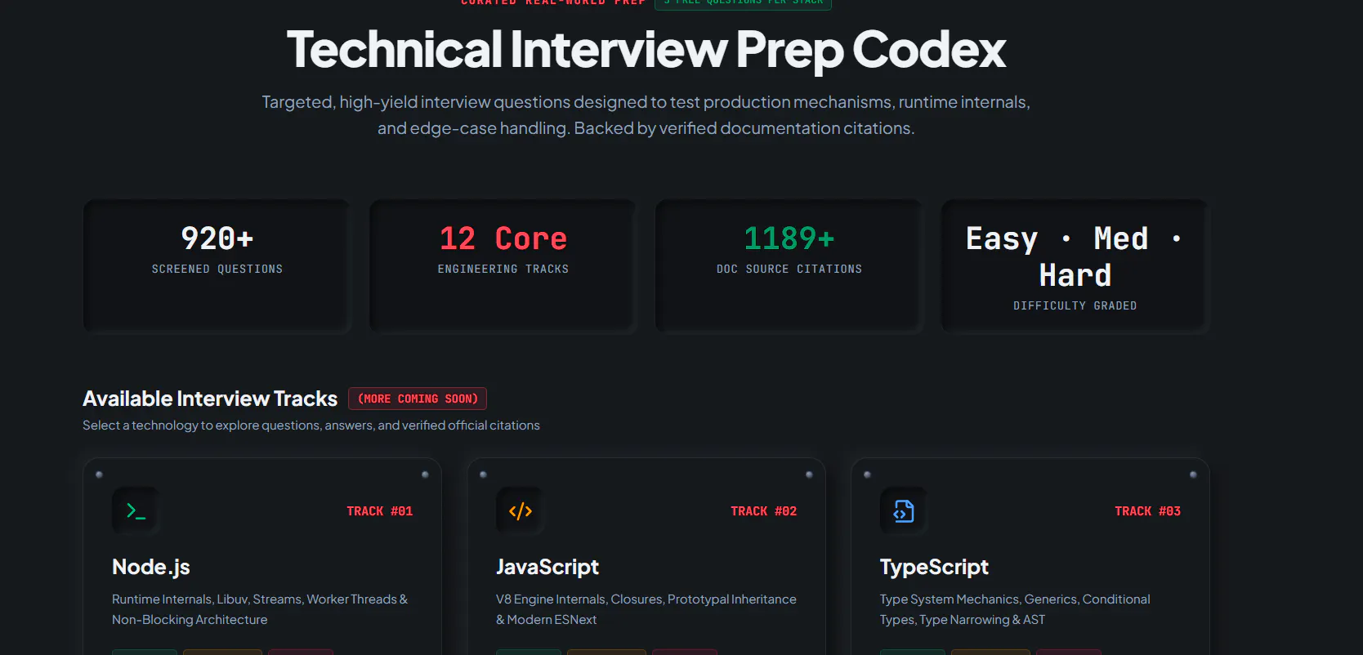Click the ENGINEERING TRACKS caption

pyautogui.click(x=503, y=269)
